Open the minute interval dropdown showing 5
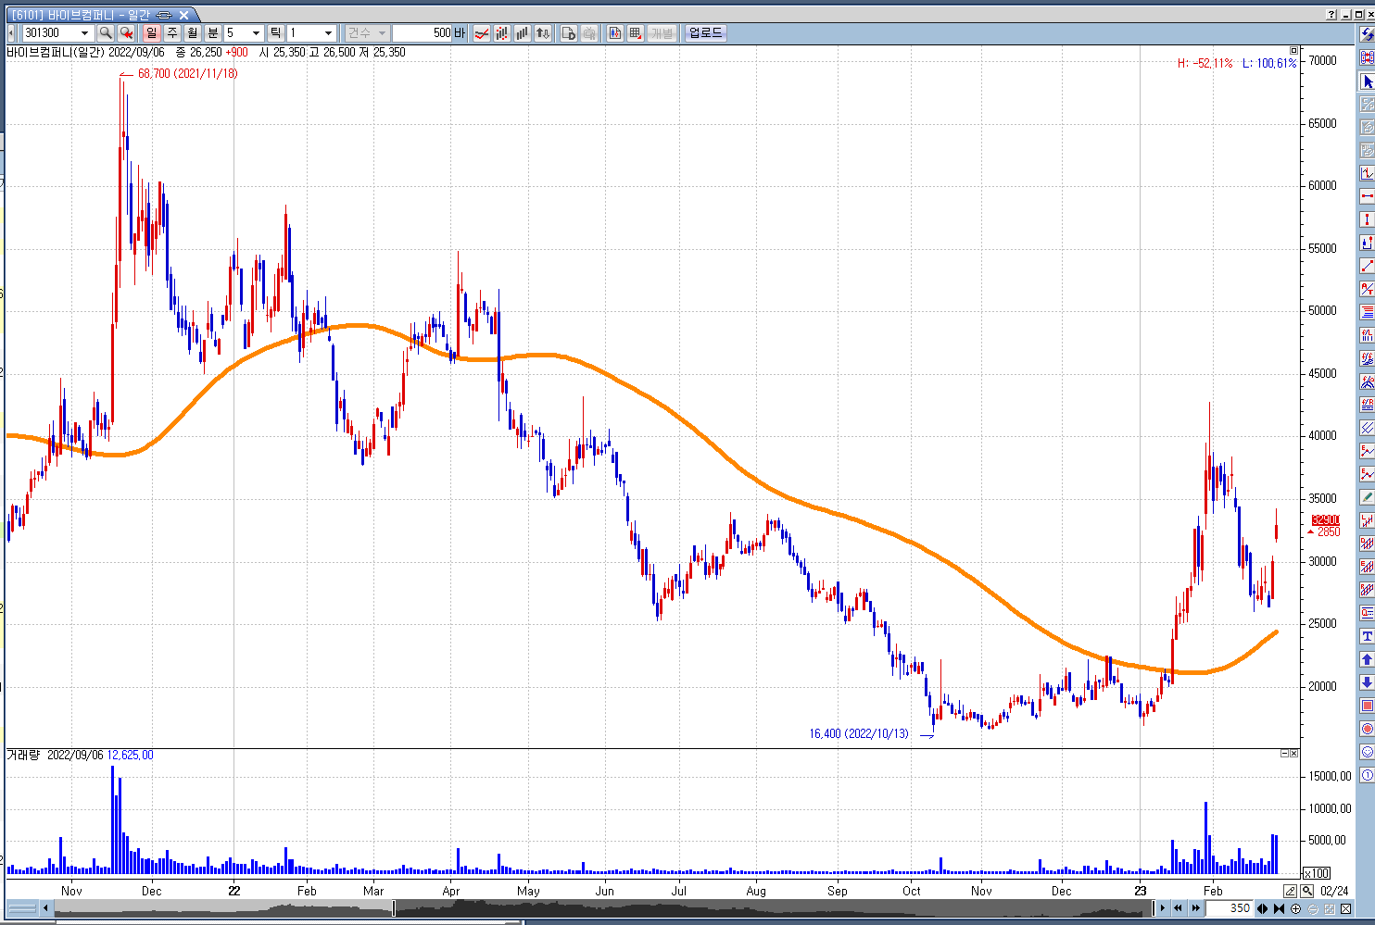The height and width of the screenshot is (925, 1375). (x=256, y=33)
